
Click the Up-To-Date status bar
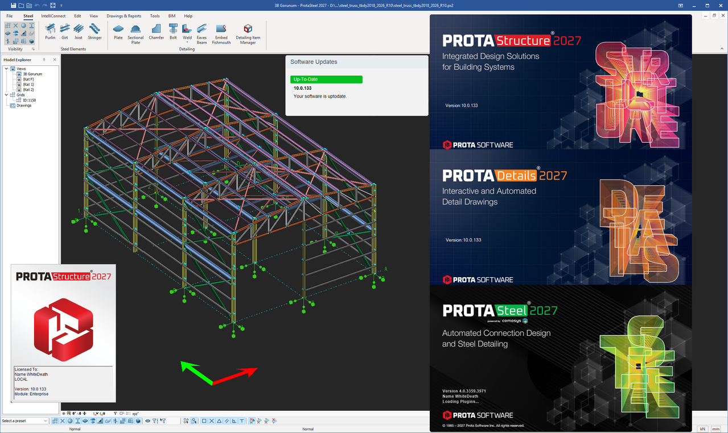[326, 80]
